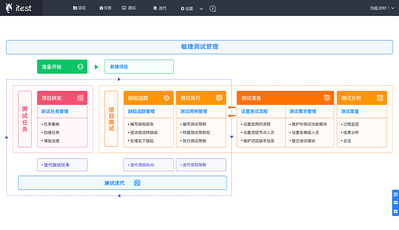399x230 pixels.
Task: Open the 项目 menu item
Action: click(x=79, y=8)
